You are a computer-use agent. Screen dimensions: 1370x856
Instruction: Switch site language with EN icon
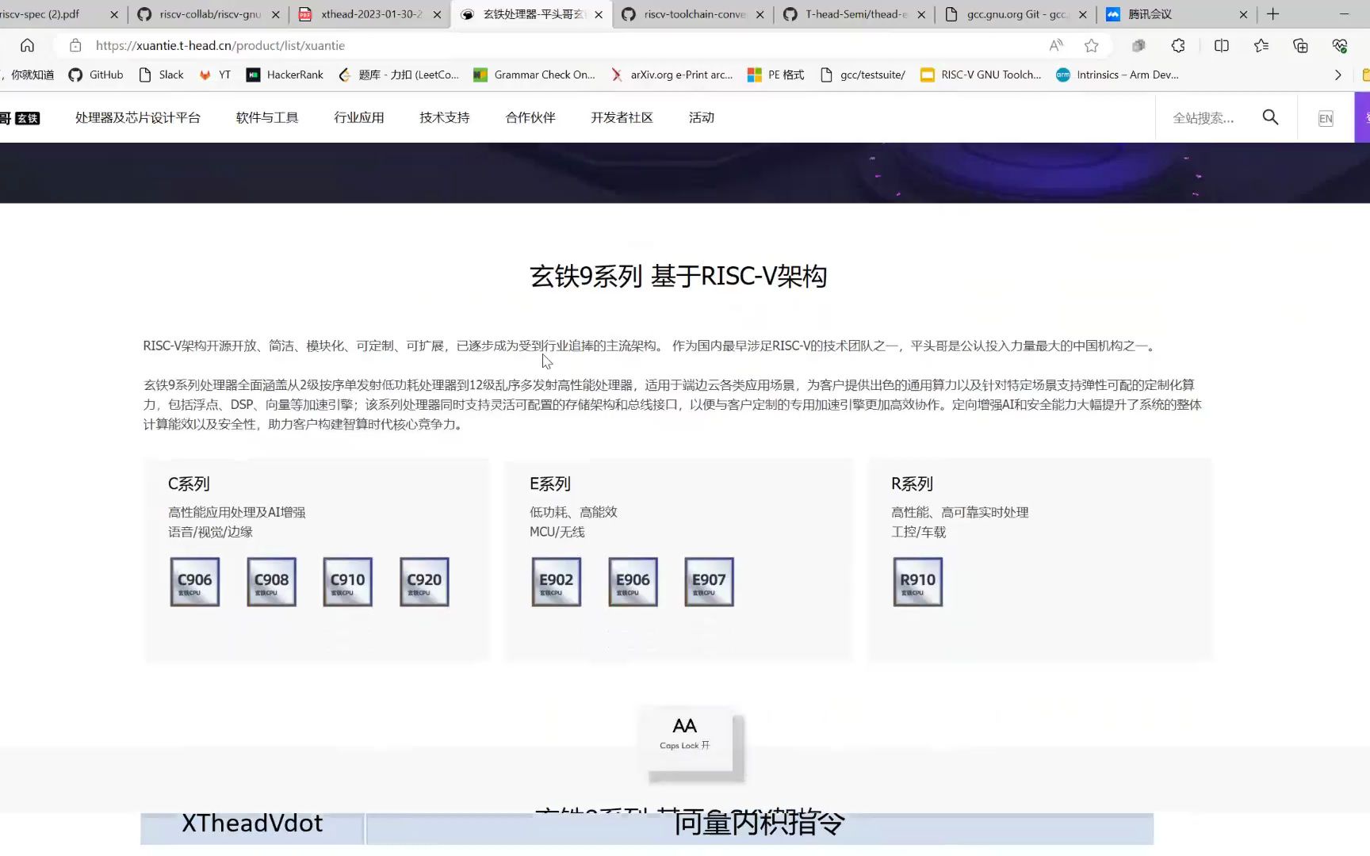[x=1326, y=118]
